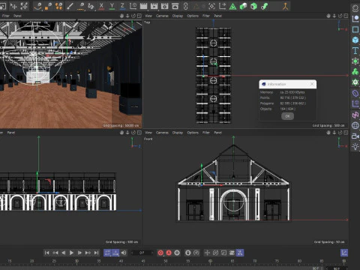Open Options menu in Front viewport
The width and height of the screenshot is (360, 270).
click(193, 133)
